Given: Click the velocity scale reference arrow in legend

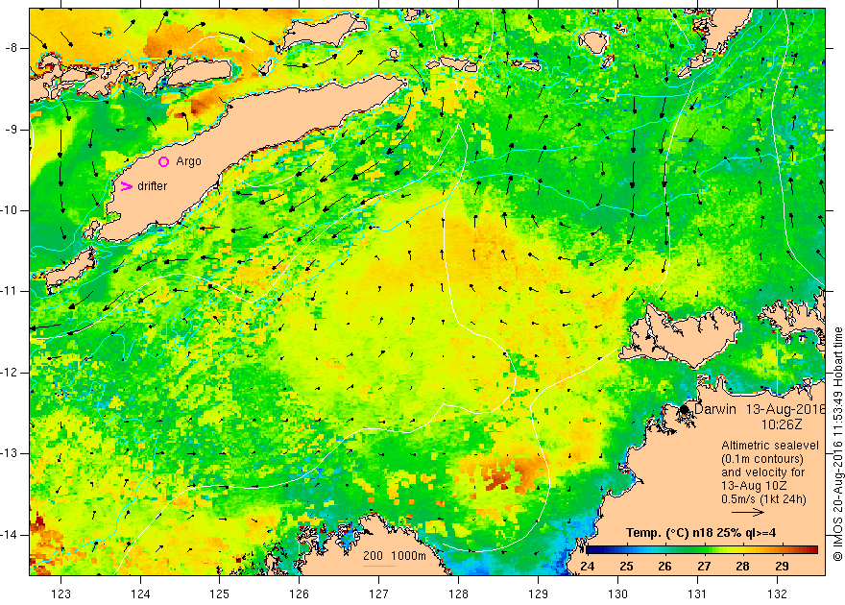Looking at the screenshot, I should (x=748, y=512).
